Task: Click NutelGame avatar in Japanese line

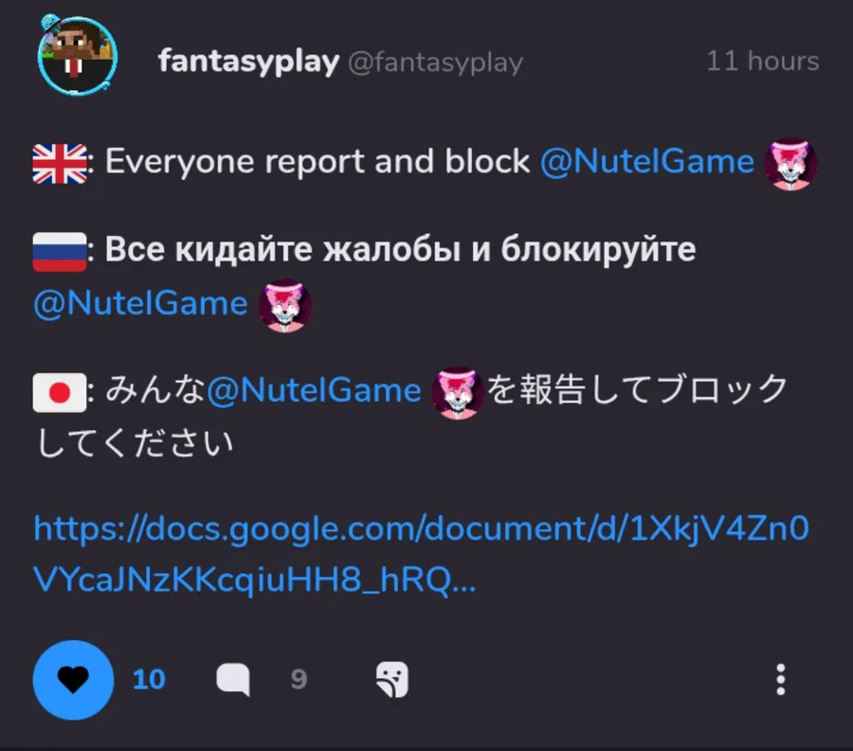Action: pos(458,392)
